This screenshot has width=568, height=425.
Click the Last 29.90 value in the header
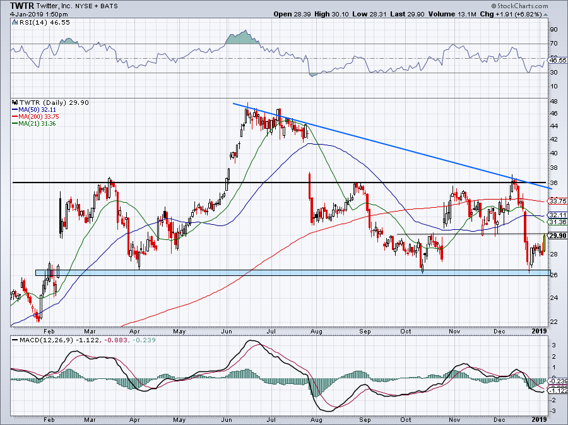[x=408, y=14]
